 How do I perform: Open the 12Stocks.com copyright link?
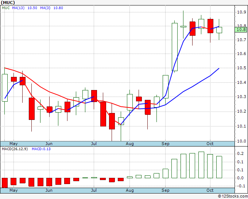tap(233, 196)
